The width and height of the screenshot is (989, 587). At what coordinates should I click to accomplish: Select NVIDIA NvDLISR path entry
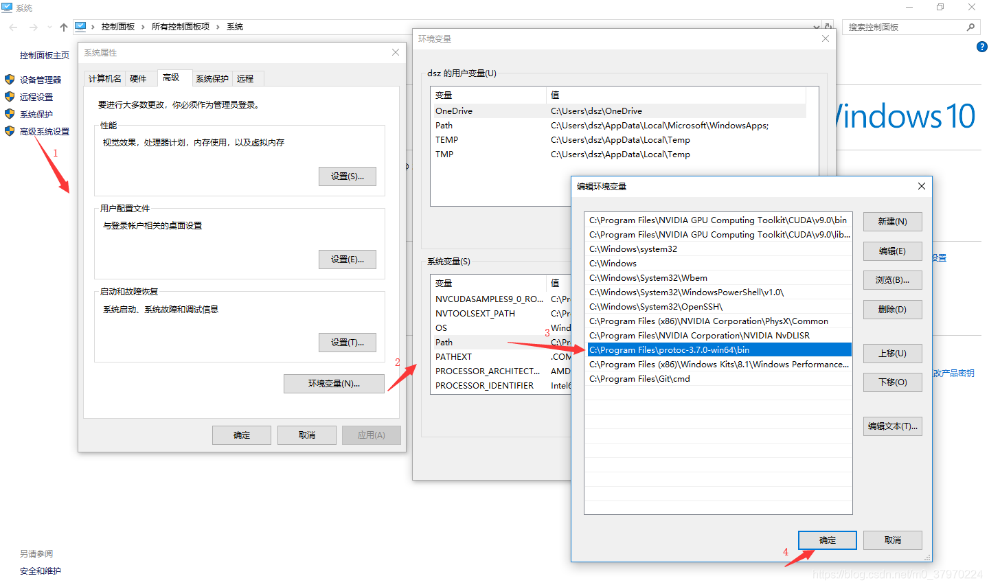pos(718,336)
